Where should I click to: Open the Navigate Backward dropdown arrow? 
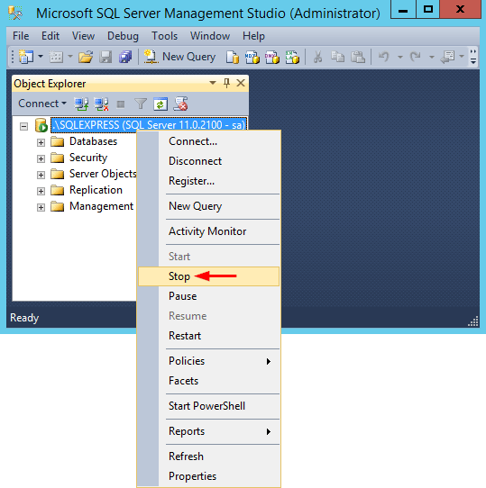click(x=462, y=57)
